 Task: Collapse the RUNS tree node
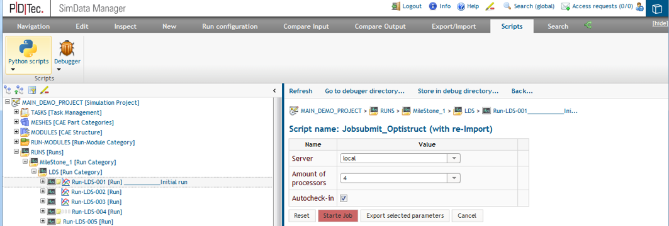pyautogui.click(x=16, y=151)
